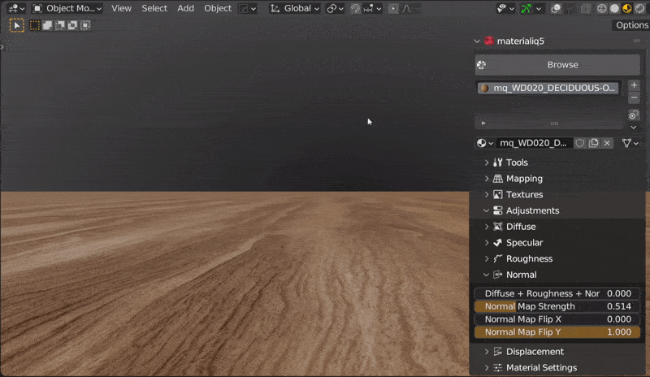Collapse the materialiq5 panel

pos(477,41)
